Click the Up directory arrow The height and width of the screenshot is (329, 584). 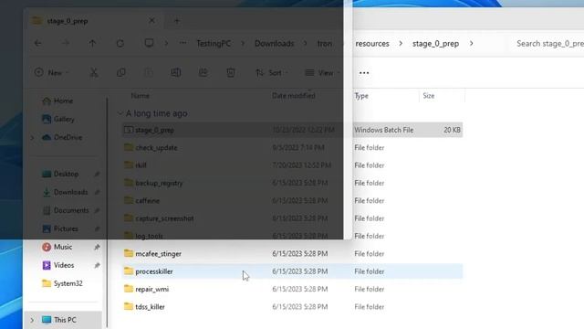(x=92, y=43)
